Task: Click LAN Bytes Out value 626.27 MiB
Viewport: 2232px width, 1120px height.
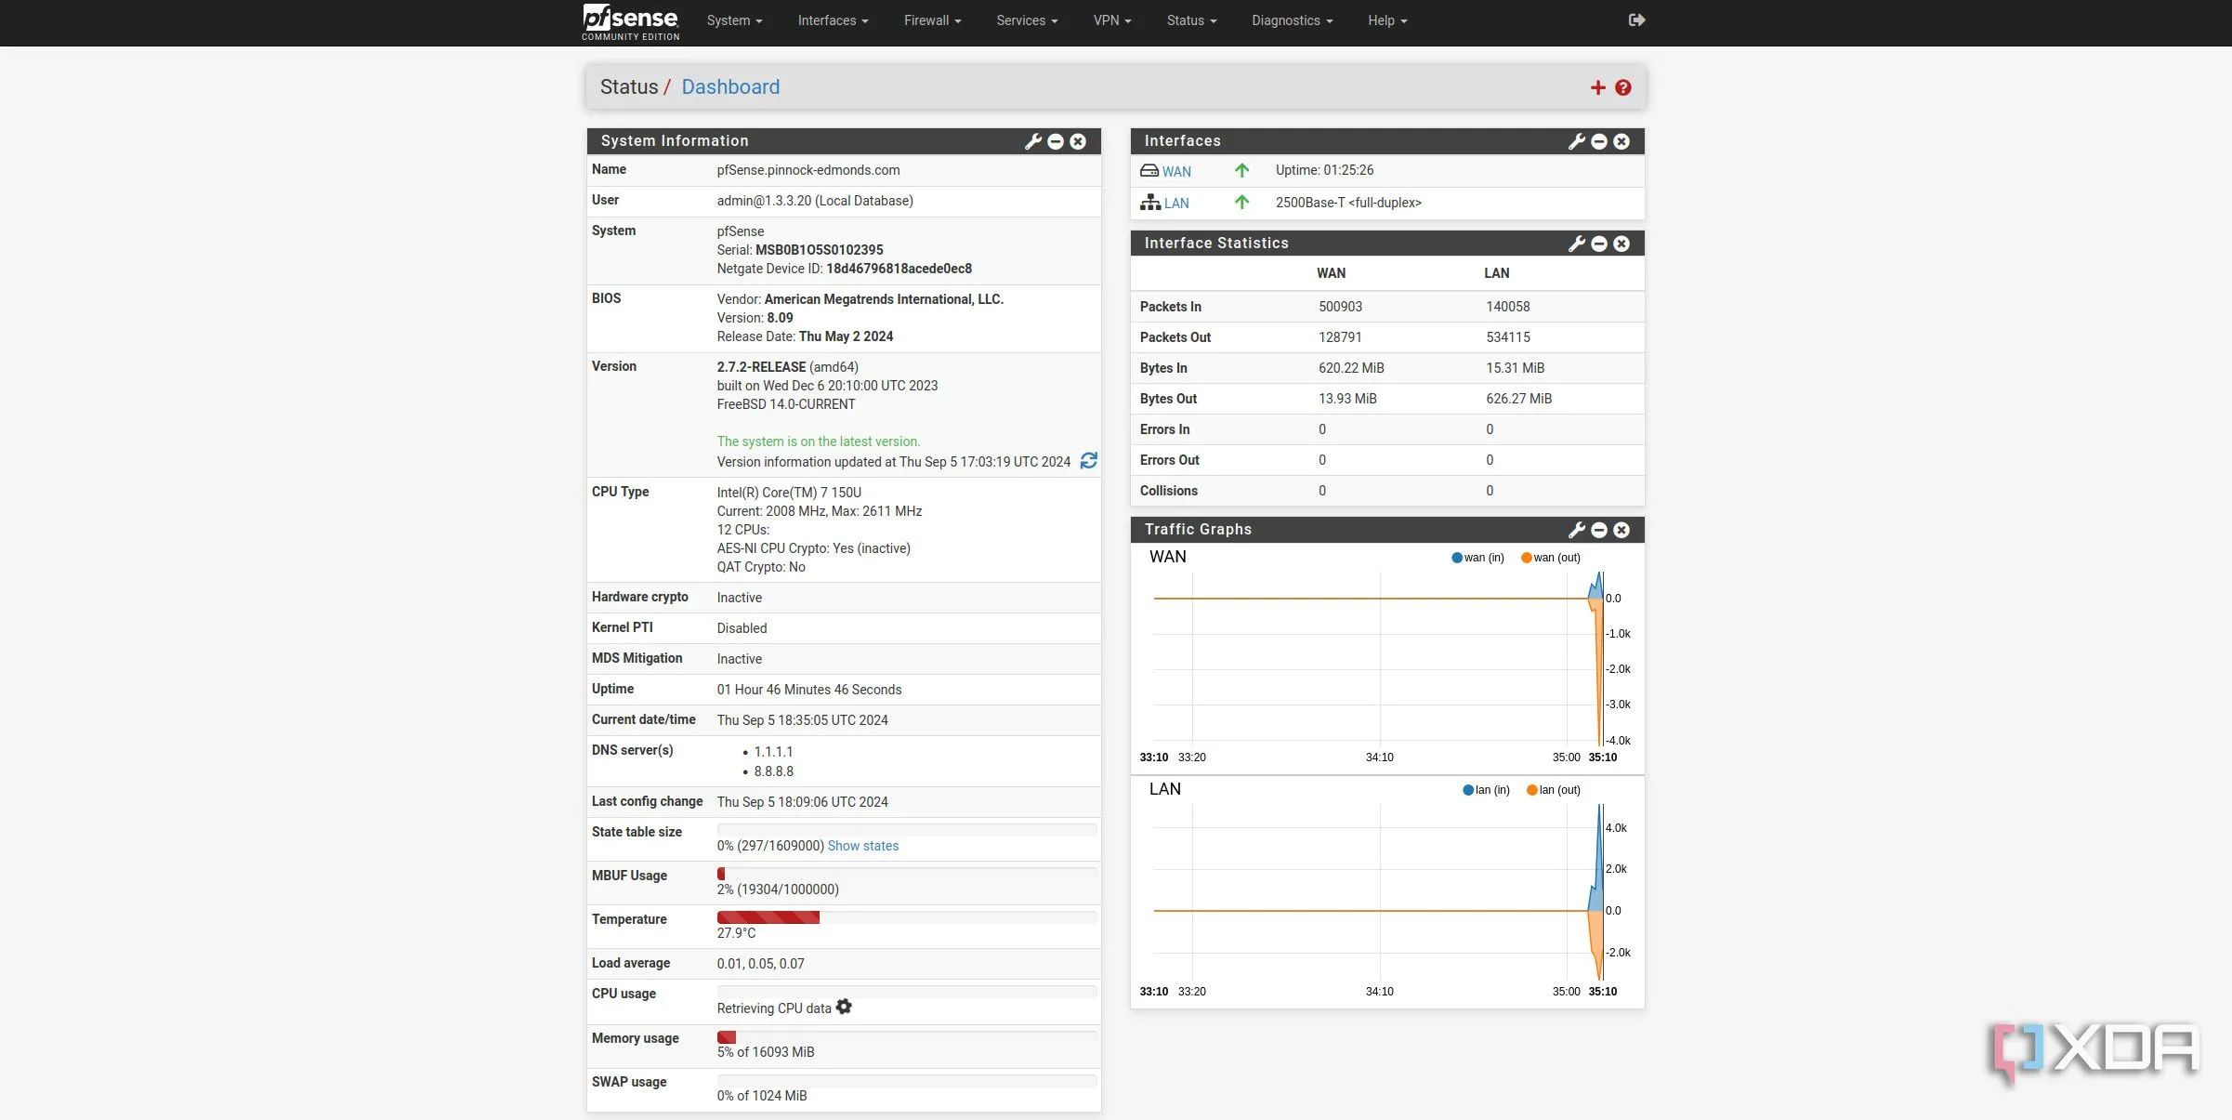Action: (1518, 399)
